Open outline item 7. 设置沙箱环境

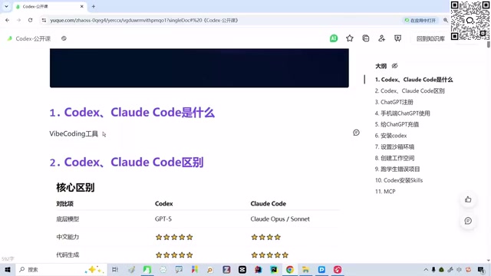394,146
